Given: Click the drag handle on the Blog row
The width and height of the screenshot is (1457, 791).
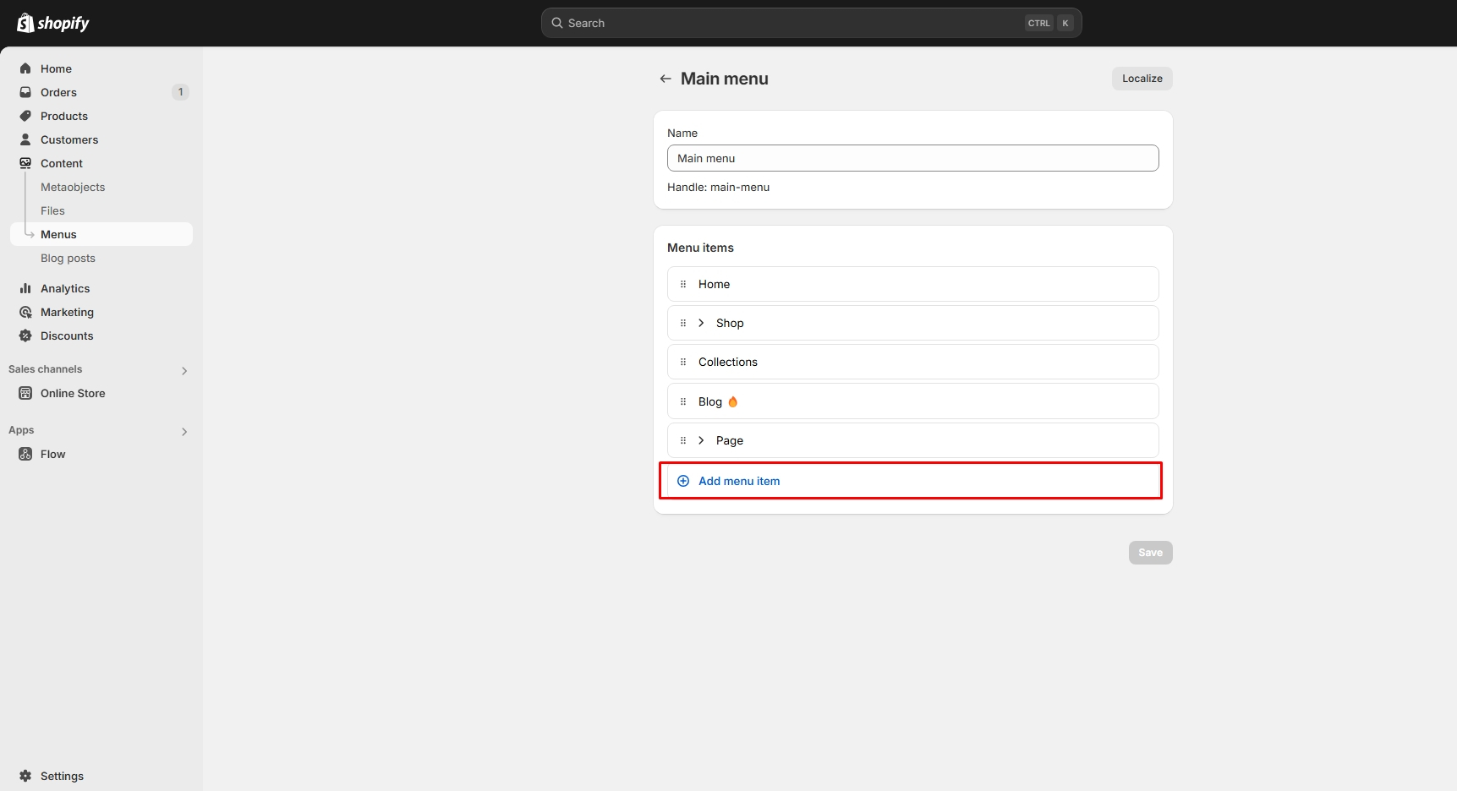Looking at the screenshot, I should (683, 401).
